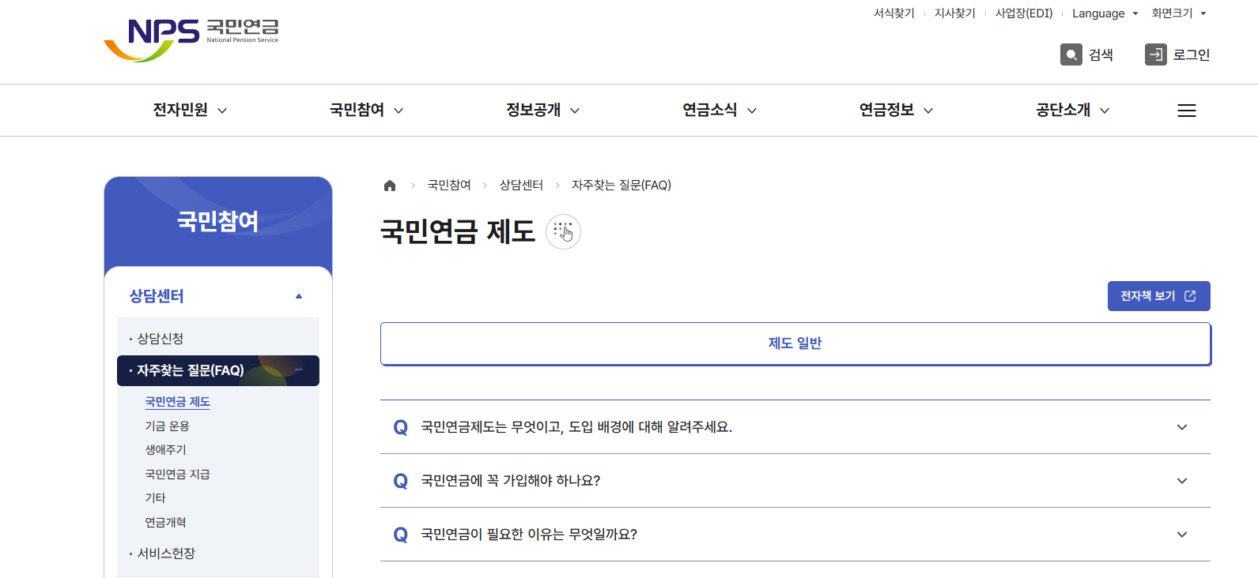
Task: Click the external link icon in 전자책 보기
Action: point(1190,296)
